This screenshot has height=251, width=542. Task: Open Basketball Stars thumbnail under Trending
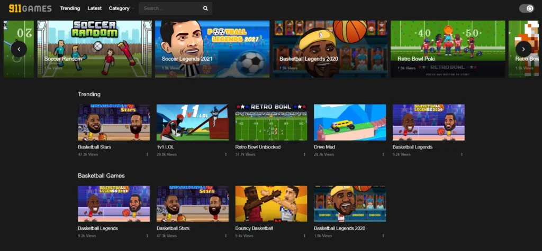click(114, 122)
